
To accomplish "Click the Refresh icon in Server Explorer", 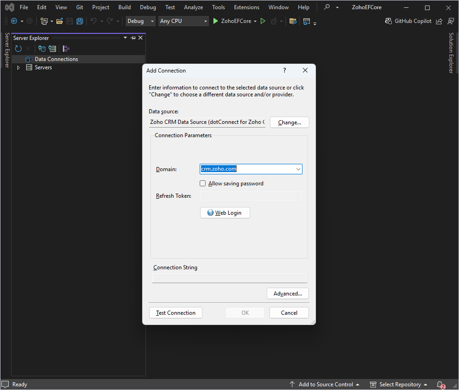I will point(18,49).
